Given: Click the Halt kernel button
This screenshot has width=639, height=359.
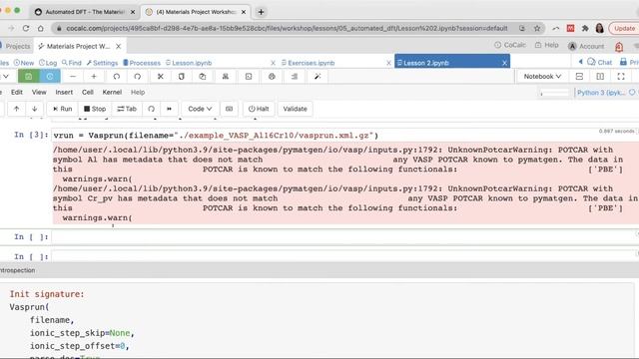Looking at the screenshot, I should pyautogui.click(x=259, y=109).
